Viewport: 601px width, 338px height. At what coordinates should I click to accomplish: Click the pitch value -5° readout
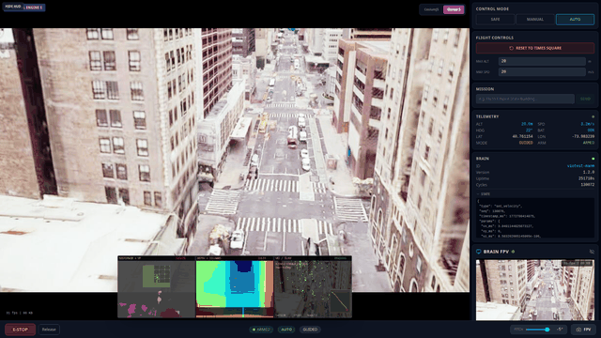[560, 330]
